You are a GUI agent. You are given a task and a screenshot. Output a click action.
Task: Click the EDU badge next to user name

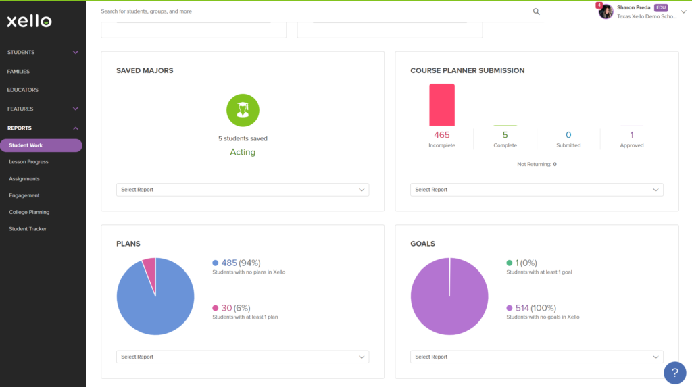point(661,7)
